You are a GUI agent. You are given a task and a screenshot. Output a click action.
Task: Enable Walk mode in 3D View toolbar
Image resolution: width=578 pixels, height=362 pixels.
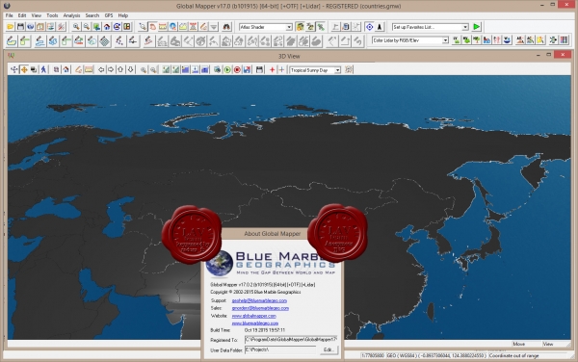tap(43, 69)
